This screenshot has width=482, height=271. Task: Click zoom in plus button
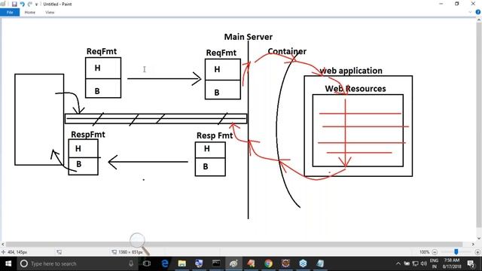coord(477,252)
